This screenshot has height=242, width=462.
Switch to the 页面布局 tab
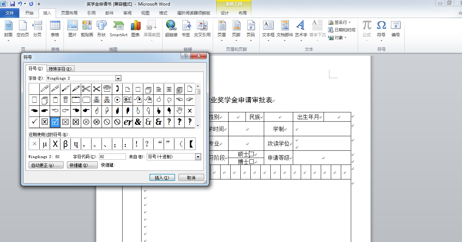[x=69, y=13]
